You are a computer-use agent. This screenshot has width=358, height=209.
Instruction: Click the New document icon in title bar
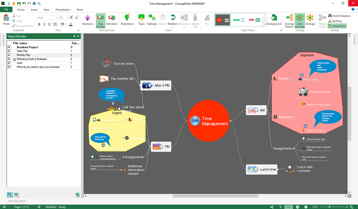(x=9, y=3)
